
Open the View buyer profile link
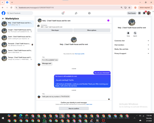pos(79,54)
